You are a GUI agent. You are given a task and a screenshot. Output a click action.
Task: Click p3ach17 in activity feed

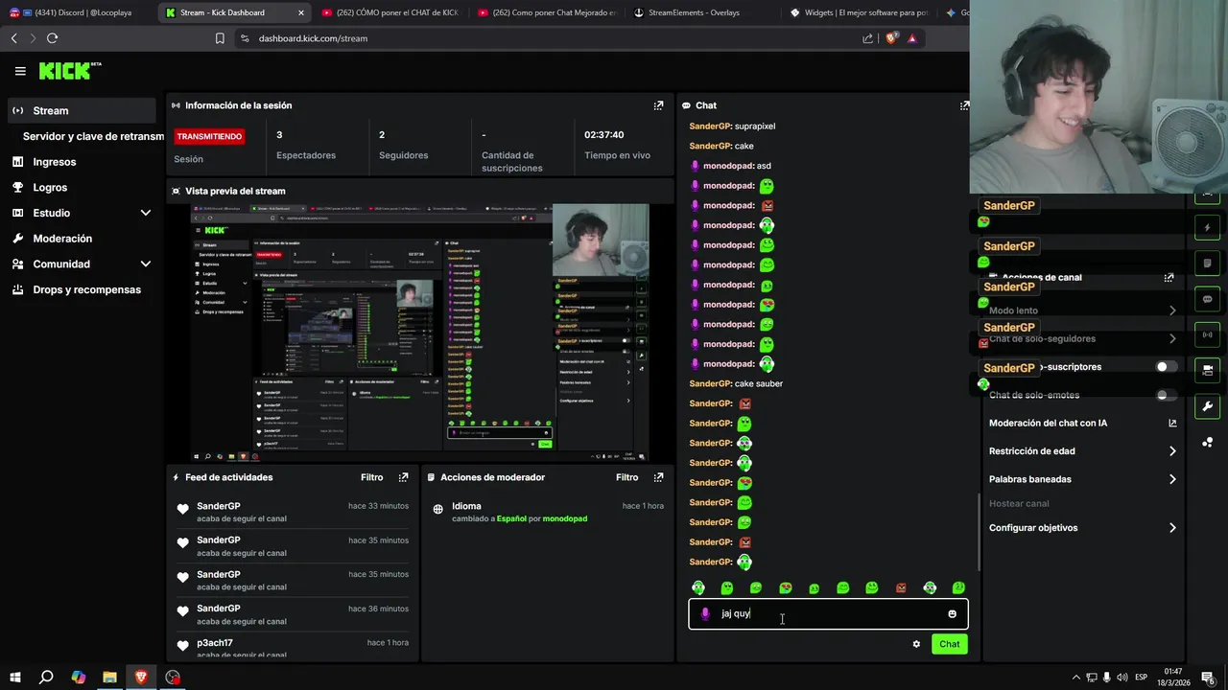[x=215, y=643]
